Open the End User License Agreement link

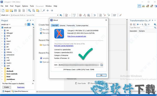64,46
